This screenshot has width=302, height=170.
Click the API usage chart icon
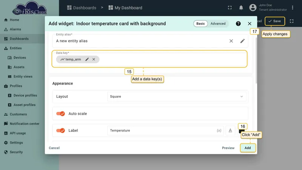(x=6, y=133)
